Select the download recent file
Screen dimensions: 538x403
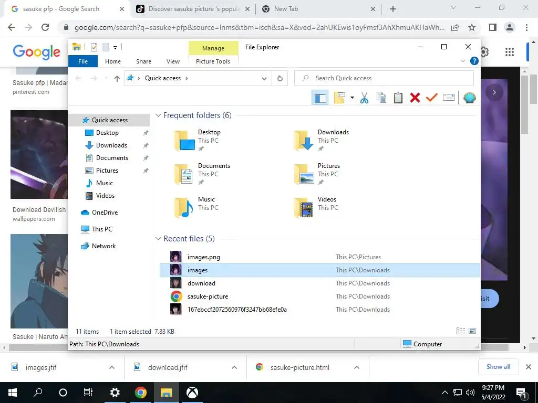(x=320, y=283)
